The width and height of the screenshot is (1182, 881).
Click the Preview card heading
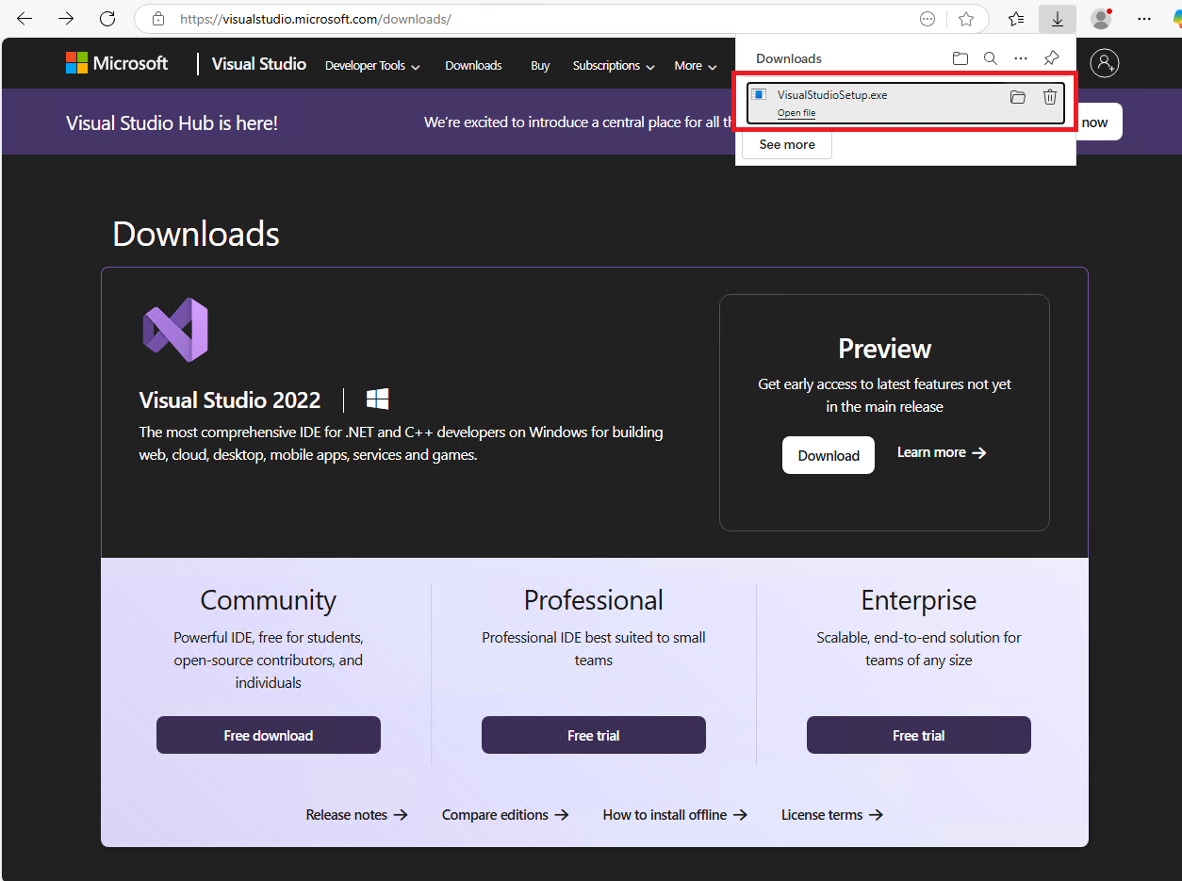[885, 349]
